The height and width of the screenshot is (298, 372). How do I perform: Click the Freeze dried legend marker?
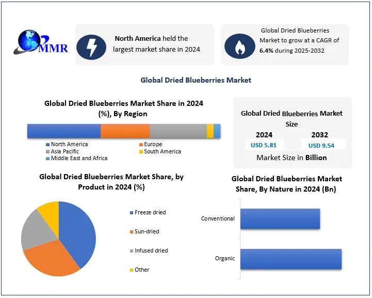131,213
